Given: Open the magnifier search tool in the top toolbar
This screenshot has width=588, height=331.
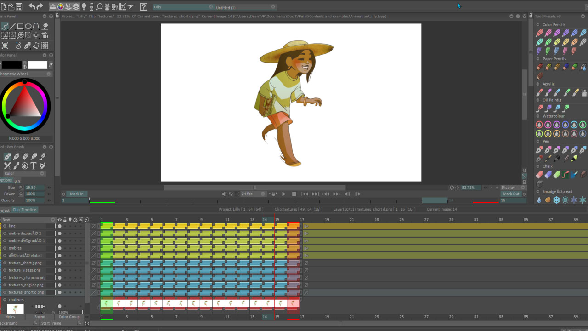Looking at the screenshot, I should (100, 6).
